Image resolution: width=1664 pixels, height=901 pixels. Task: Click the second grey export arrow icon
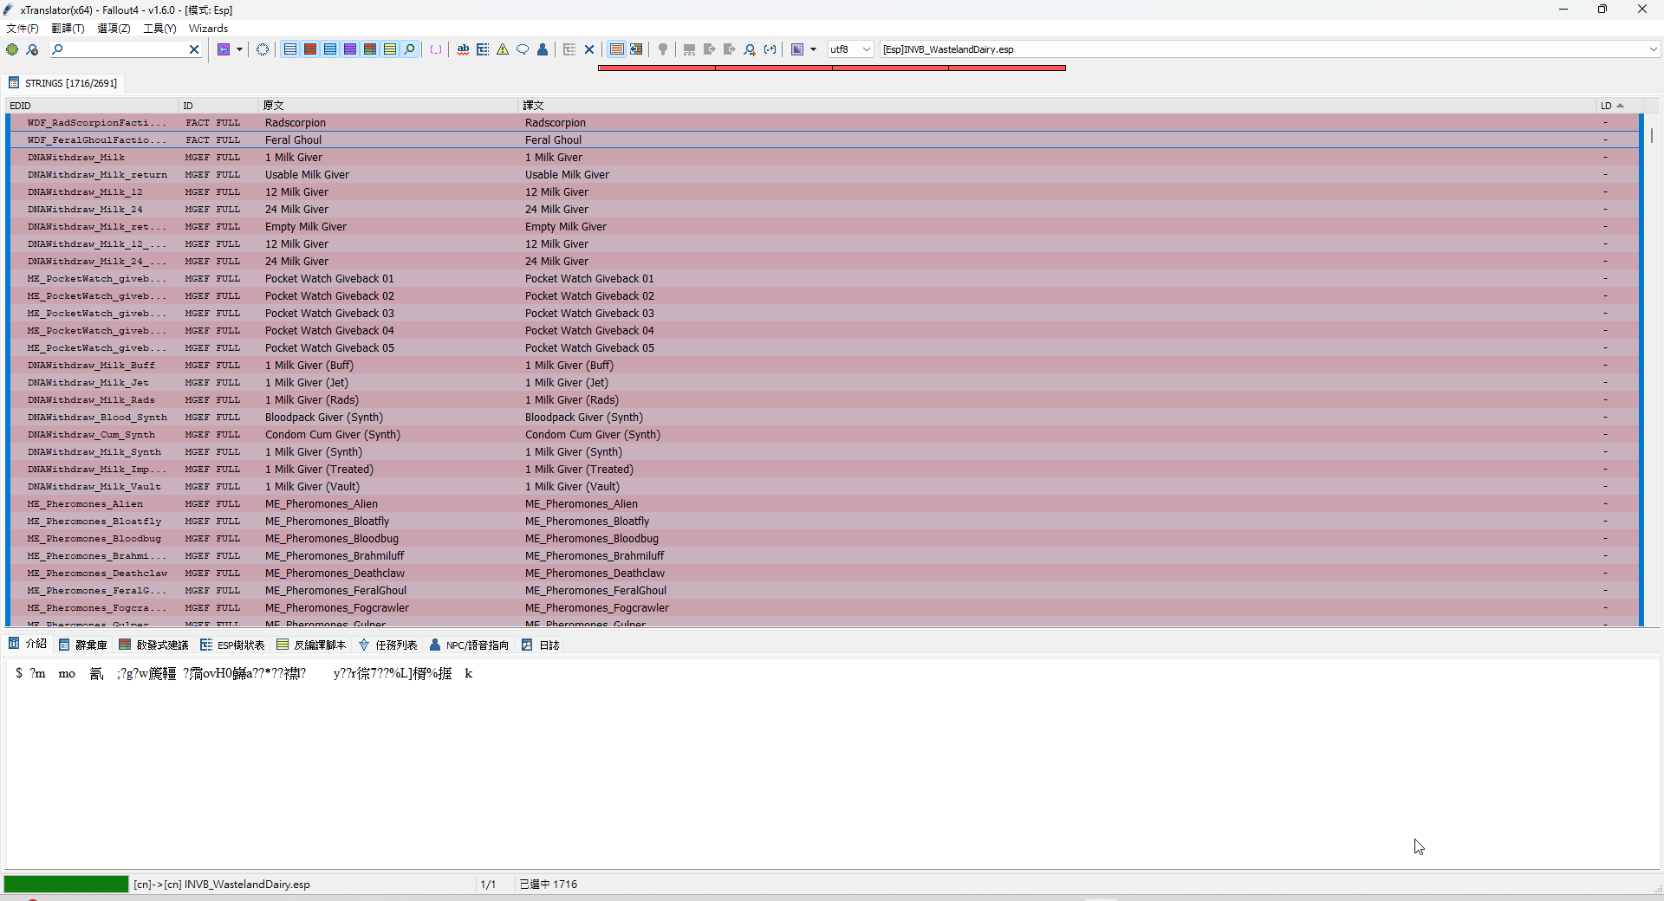pos(729,49)
